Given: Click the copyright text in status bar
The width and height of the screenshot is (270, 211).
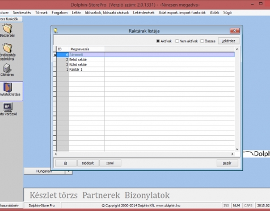Looking at the screenshot, I should tap(141, 205).
